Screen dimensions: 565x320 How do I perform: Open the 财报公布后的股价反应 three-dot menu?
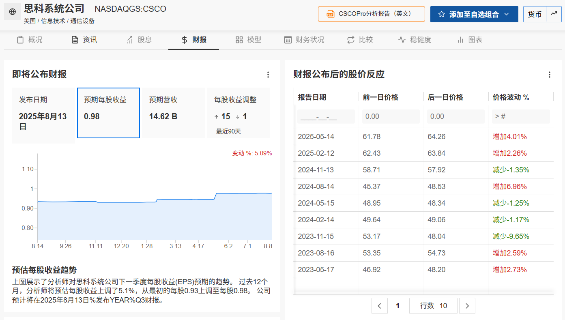pyautogui.click(x=550, y=75)
